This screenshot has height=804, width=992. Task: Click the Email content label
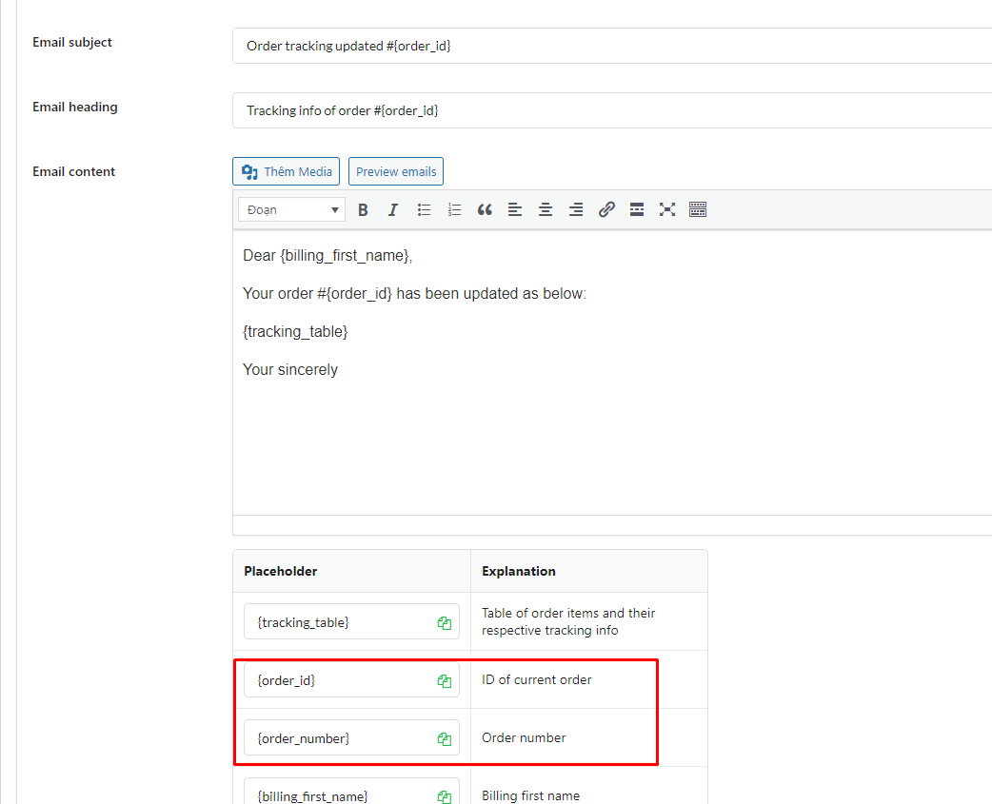click(74, 171)
